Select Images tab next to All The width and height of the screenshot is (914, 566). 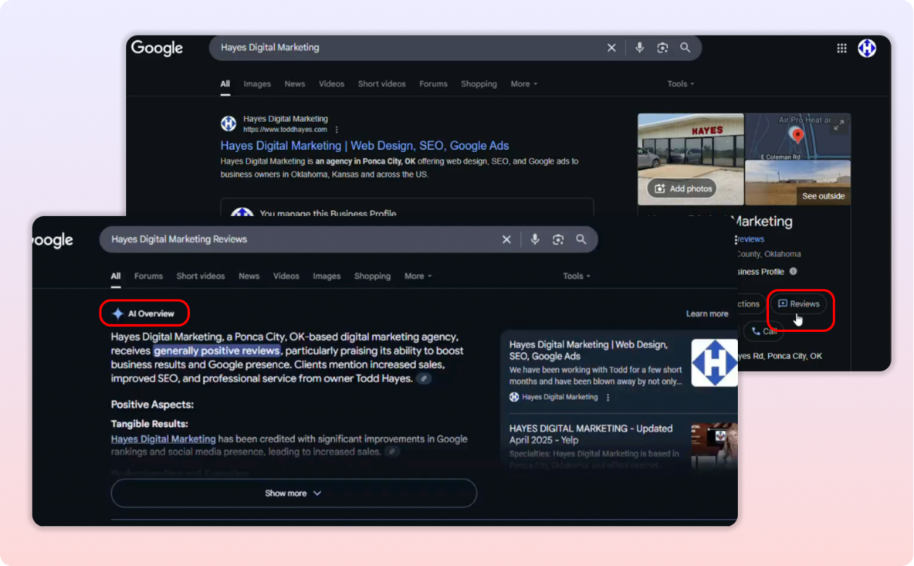[257, 84]
